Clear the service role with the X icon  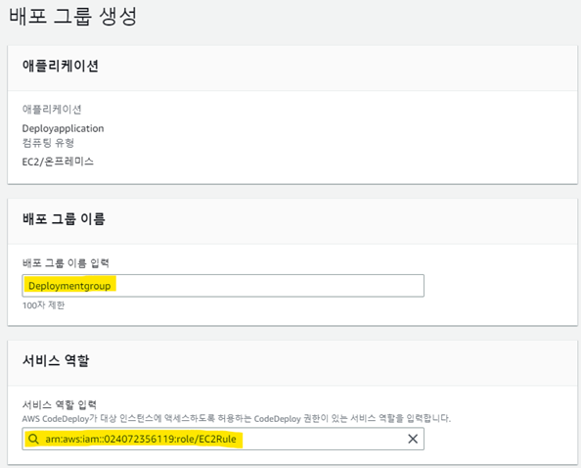coord(413,439)
